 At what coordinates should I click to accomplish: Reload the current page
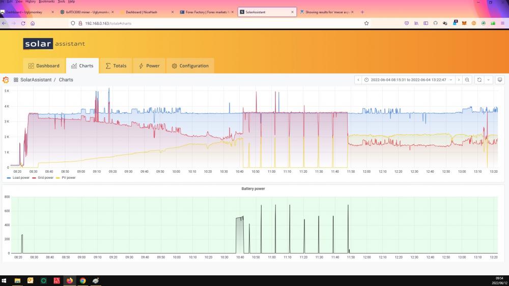23,23
